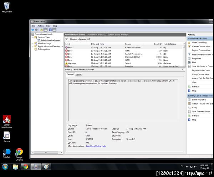The width and height of the screenshot is (214, 177).
Task: Click Event Properties action
Action: tap(199, 100)
